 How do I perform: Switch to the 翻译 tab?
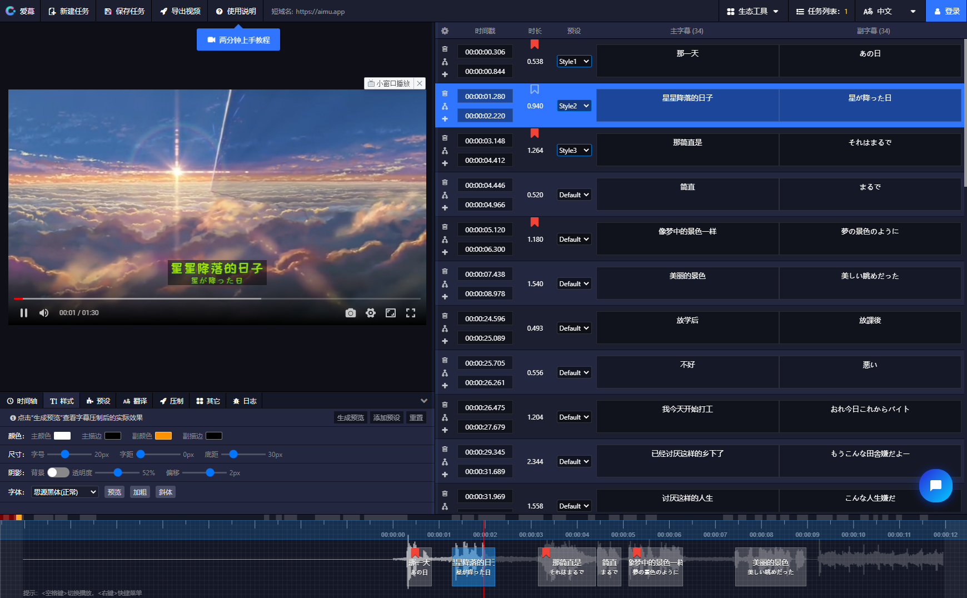tap(135, 401)
